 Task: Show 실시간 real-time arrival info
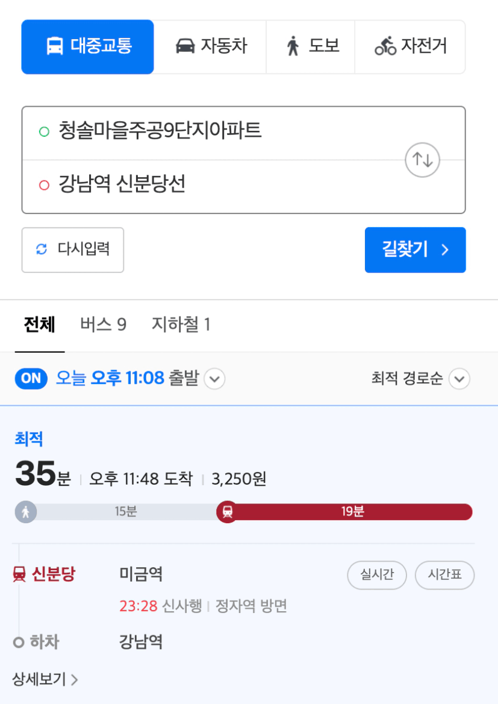point(377,574)
